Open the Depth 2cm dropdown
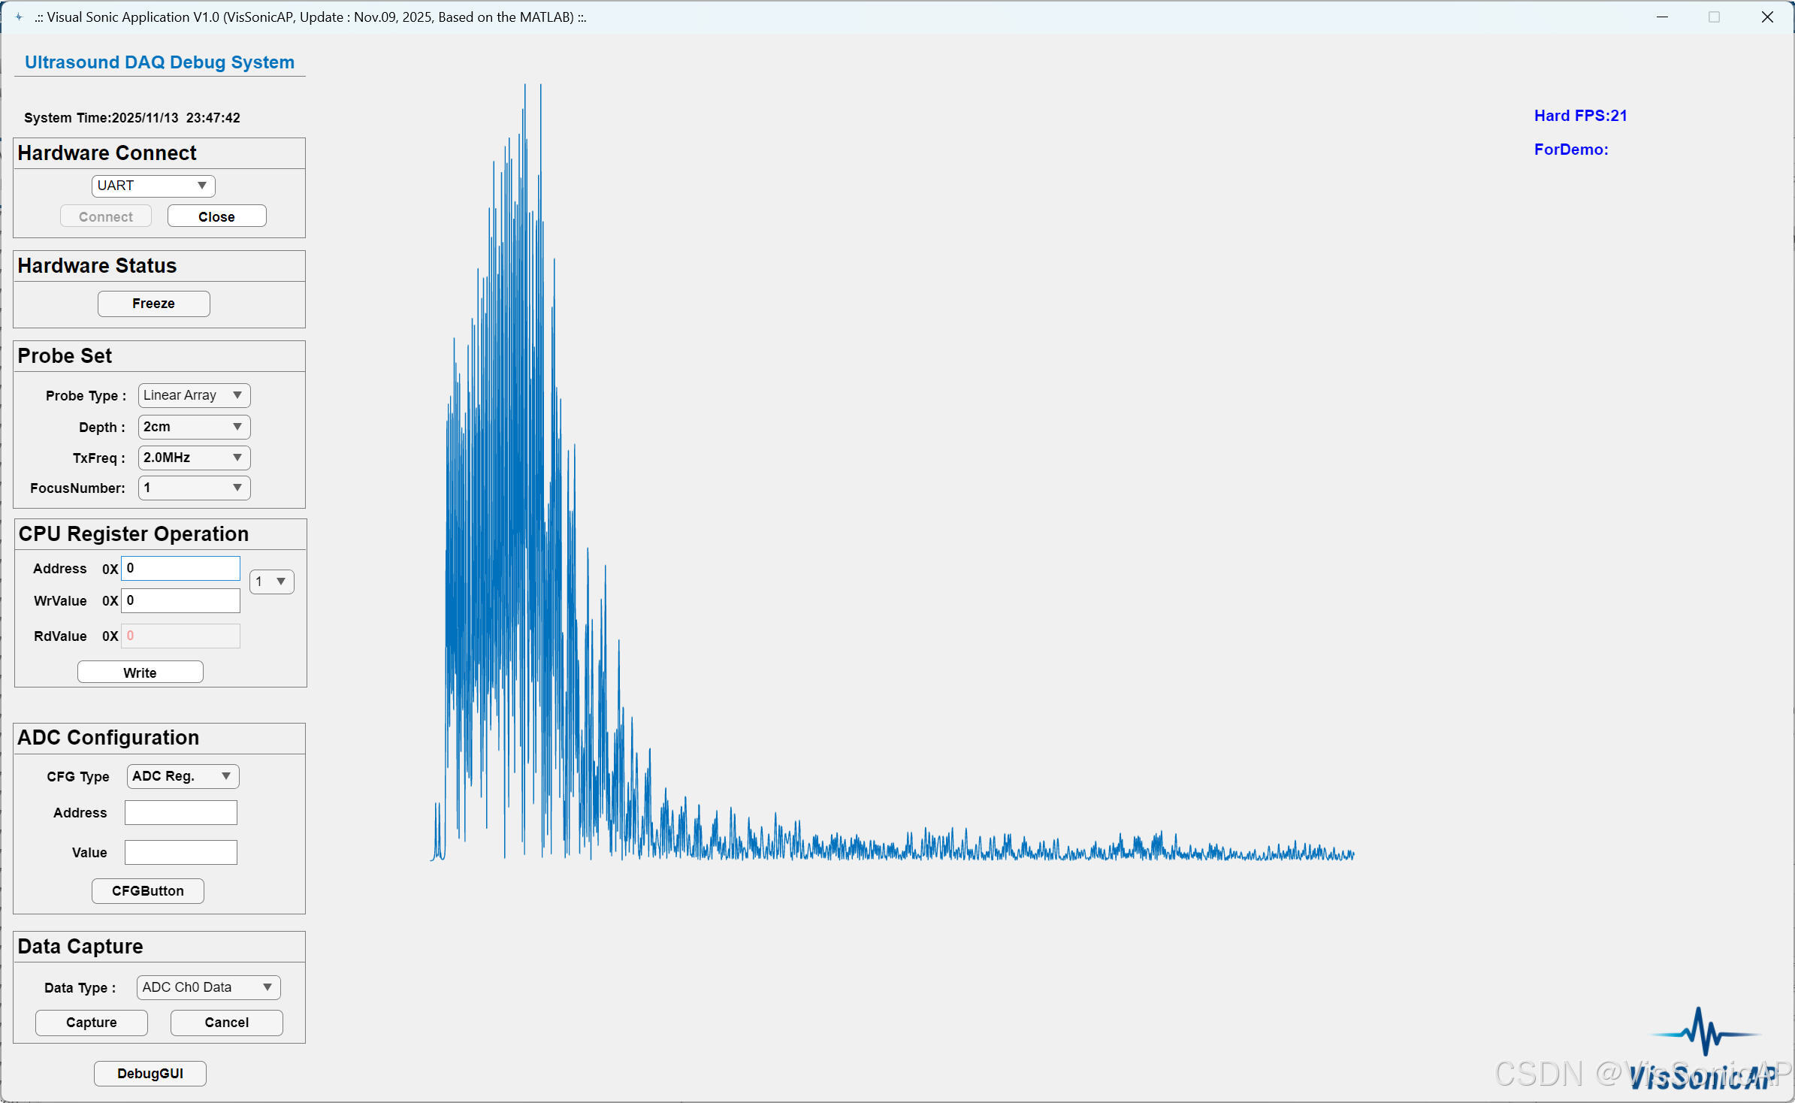The width and height of the screenshot is (1795, 1103). click(x=194, y=427)
